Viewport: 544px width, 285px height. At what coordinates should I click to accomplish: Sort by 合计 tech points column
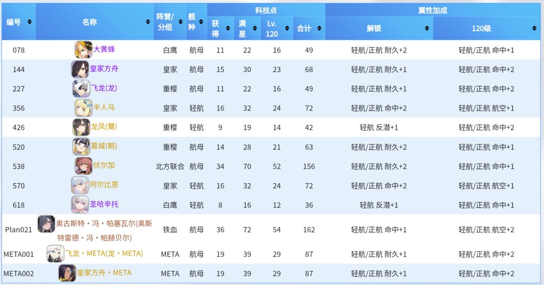tap(308, 28)
